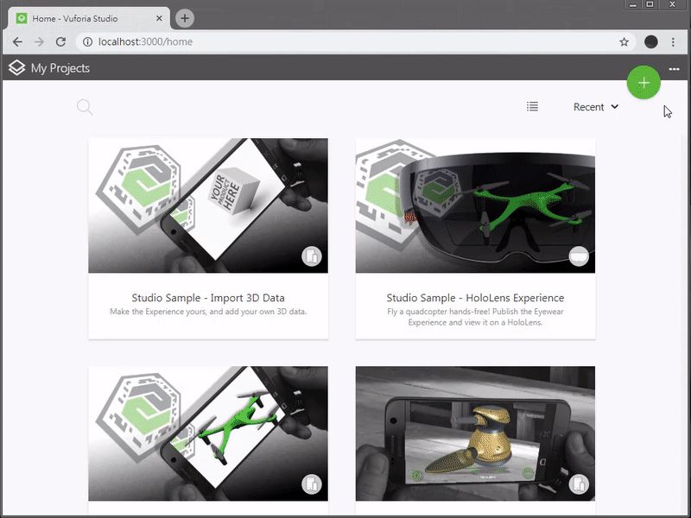Screen dimensions: 691x518
Task: Open Studio Sample - Import 3D Data thumbnail
Action: pyautogui.click(x=208, y=205)
